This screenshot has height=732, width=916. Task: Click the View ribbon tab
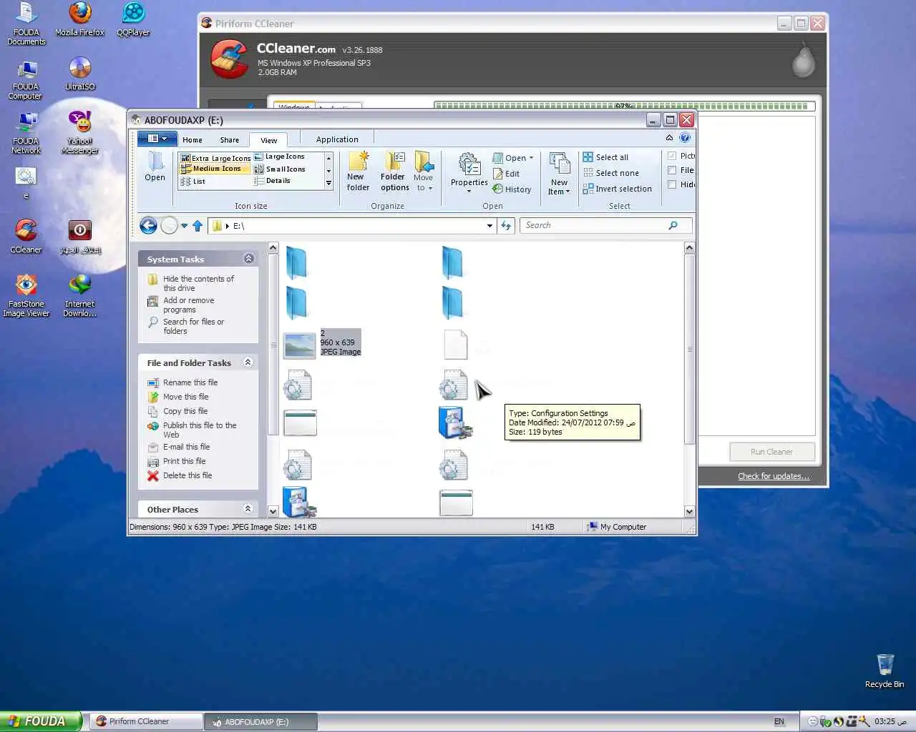(x=268, y=140)
